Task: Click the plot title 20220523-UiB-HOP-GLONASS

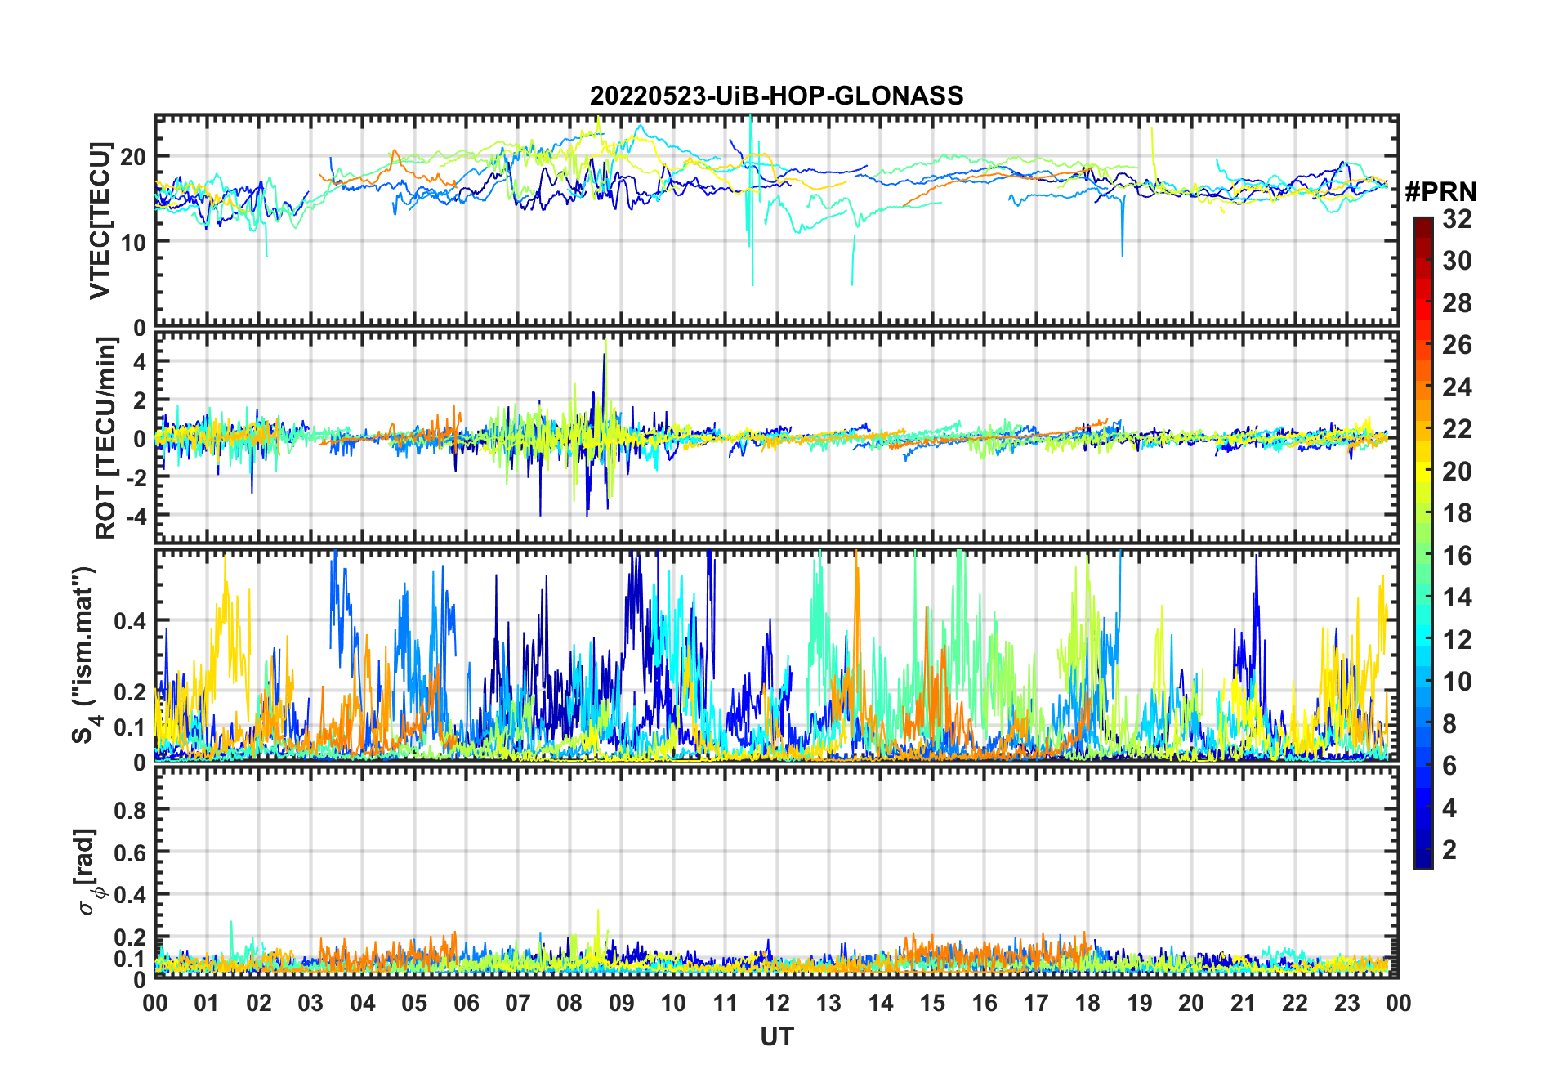Action: (776, 96)
